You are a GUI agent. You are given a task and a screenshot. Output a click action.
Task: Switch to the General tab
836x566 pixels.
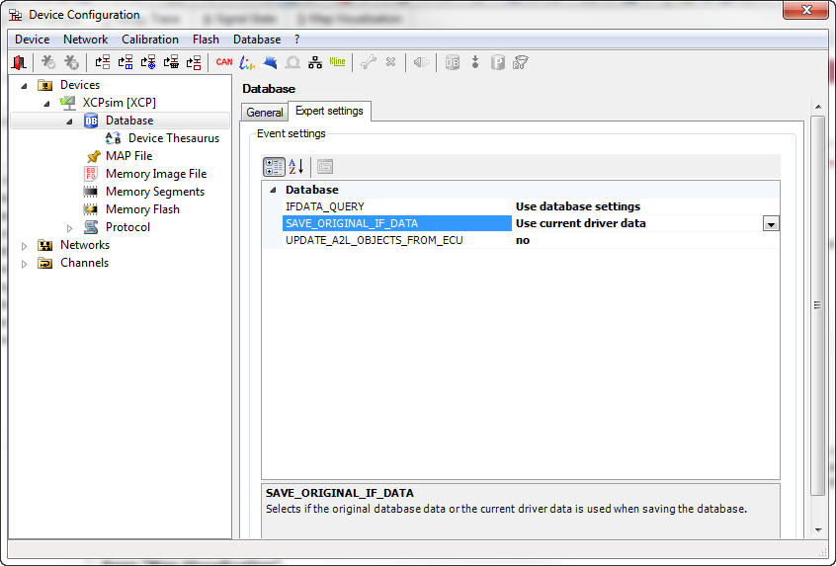click(x=265, y=113)
